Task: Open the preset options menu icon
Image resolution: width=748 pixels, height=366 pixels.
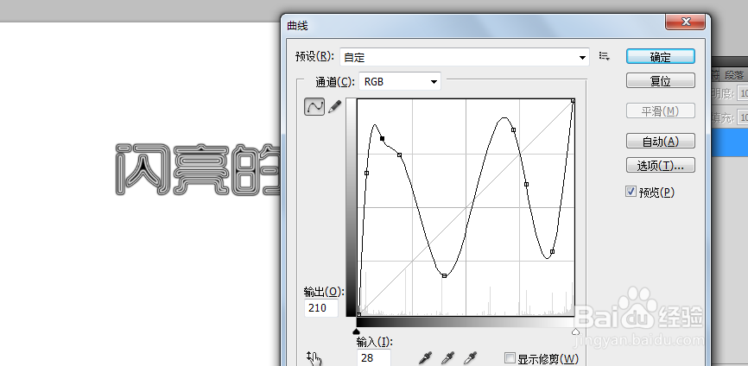Action: pyautogui.click(x=605, y=56)
